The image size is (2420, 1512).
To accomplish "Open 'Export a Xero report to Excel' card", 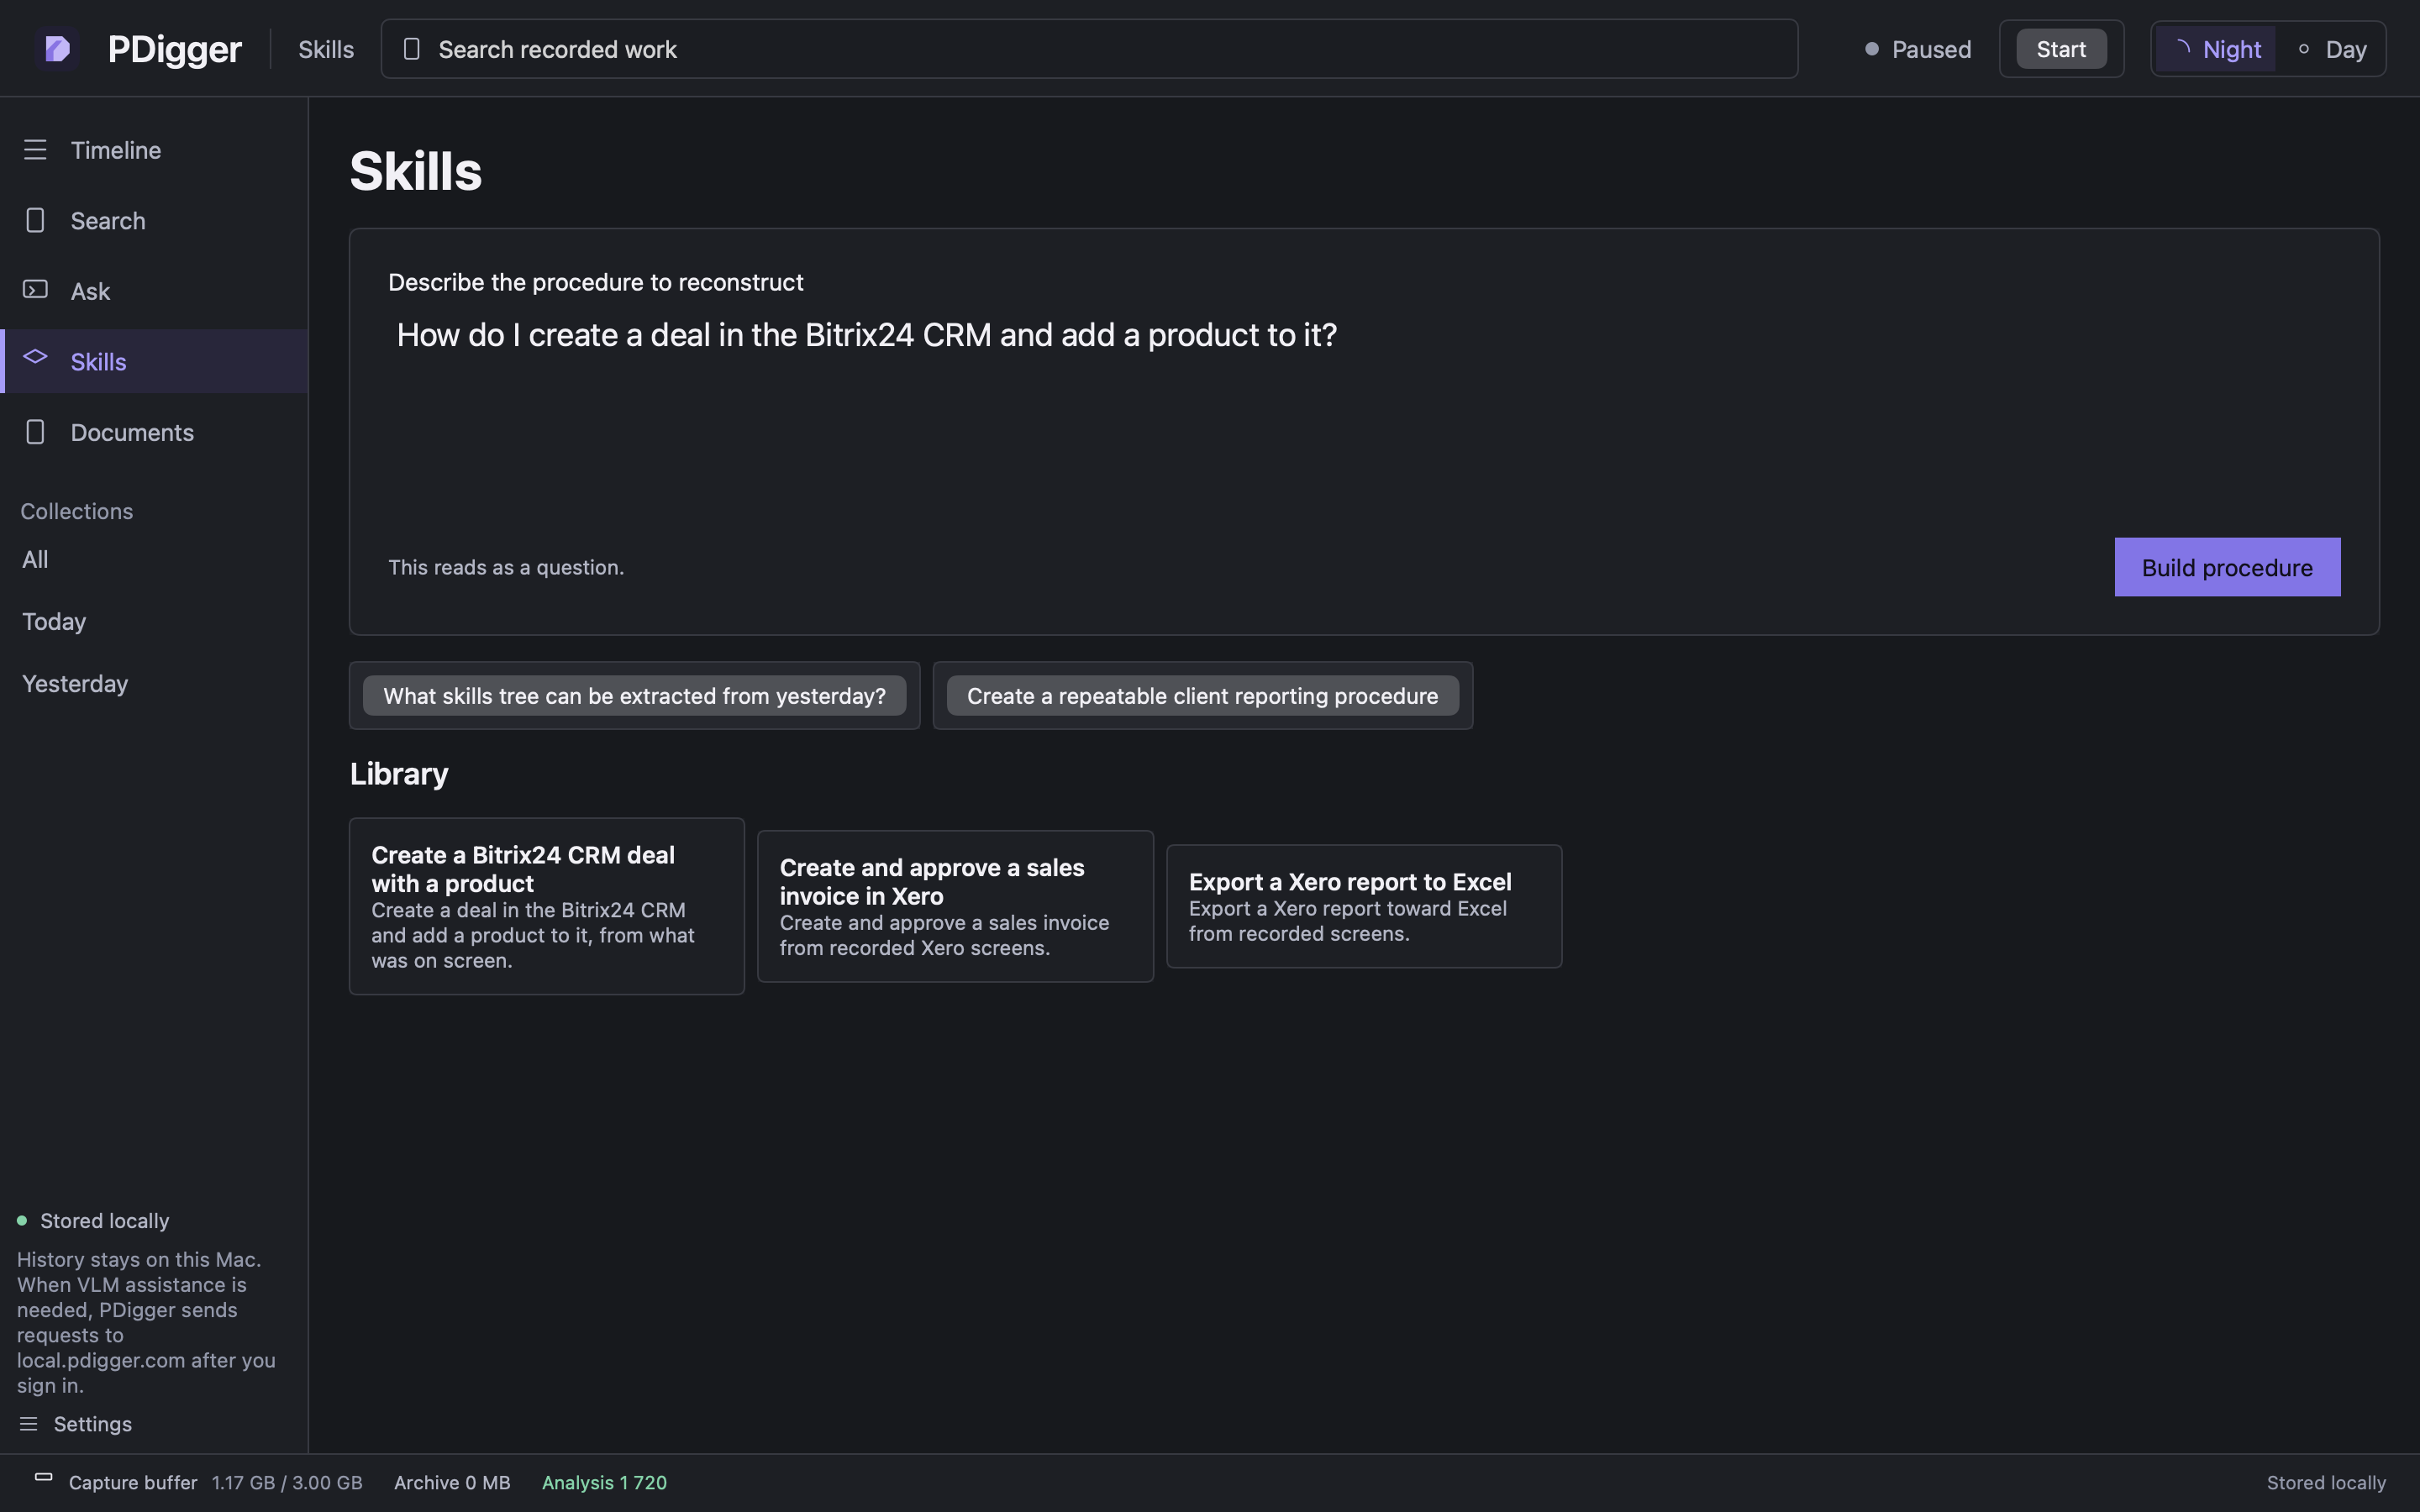I will 1364,906.
